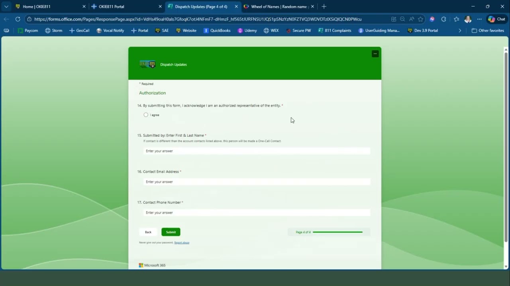The height and width of the screenshot is (286, 510).
Task: Open the UserGuiding Mana... bookmark
Action: [379, 31]
